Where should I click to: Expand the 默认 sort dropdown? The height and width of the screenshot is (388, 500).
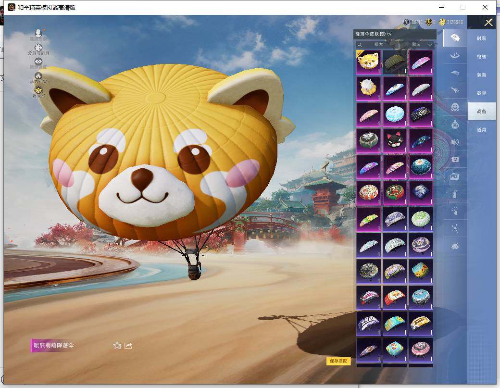pos(422,44)
